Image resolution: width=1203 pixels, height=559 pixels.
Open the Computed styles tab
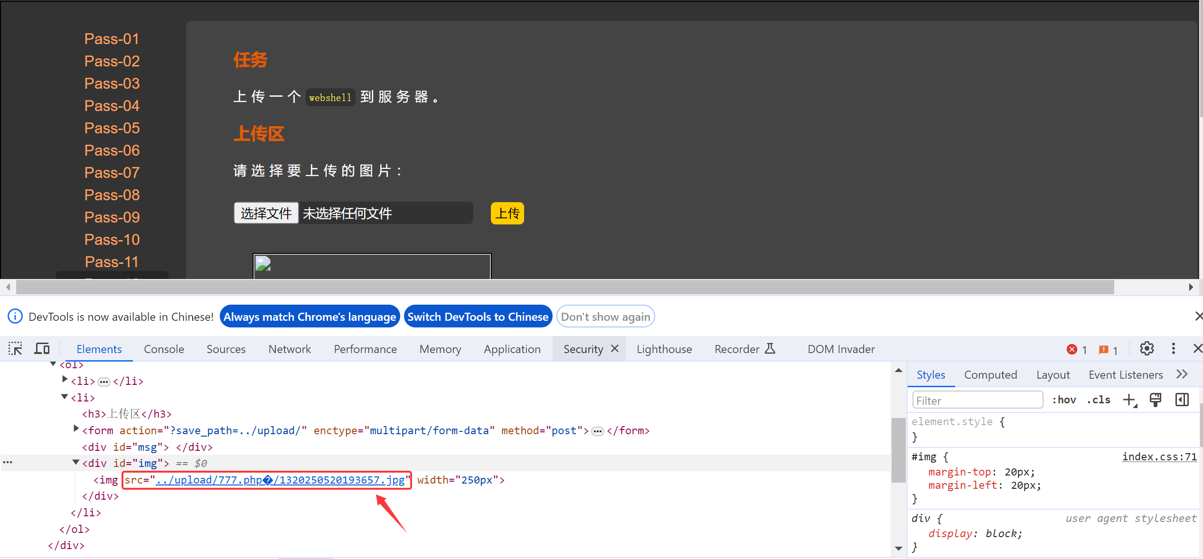pos(990,375)
